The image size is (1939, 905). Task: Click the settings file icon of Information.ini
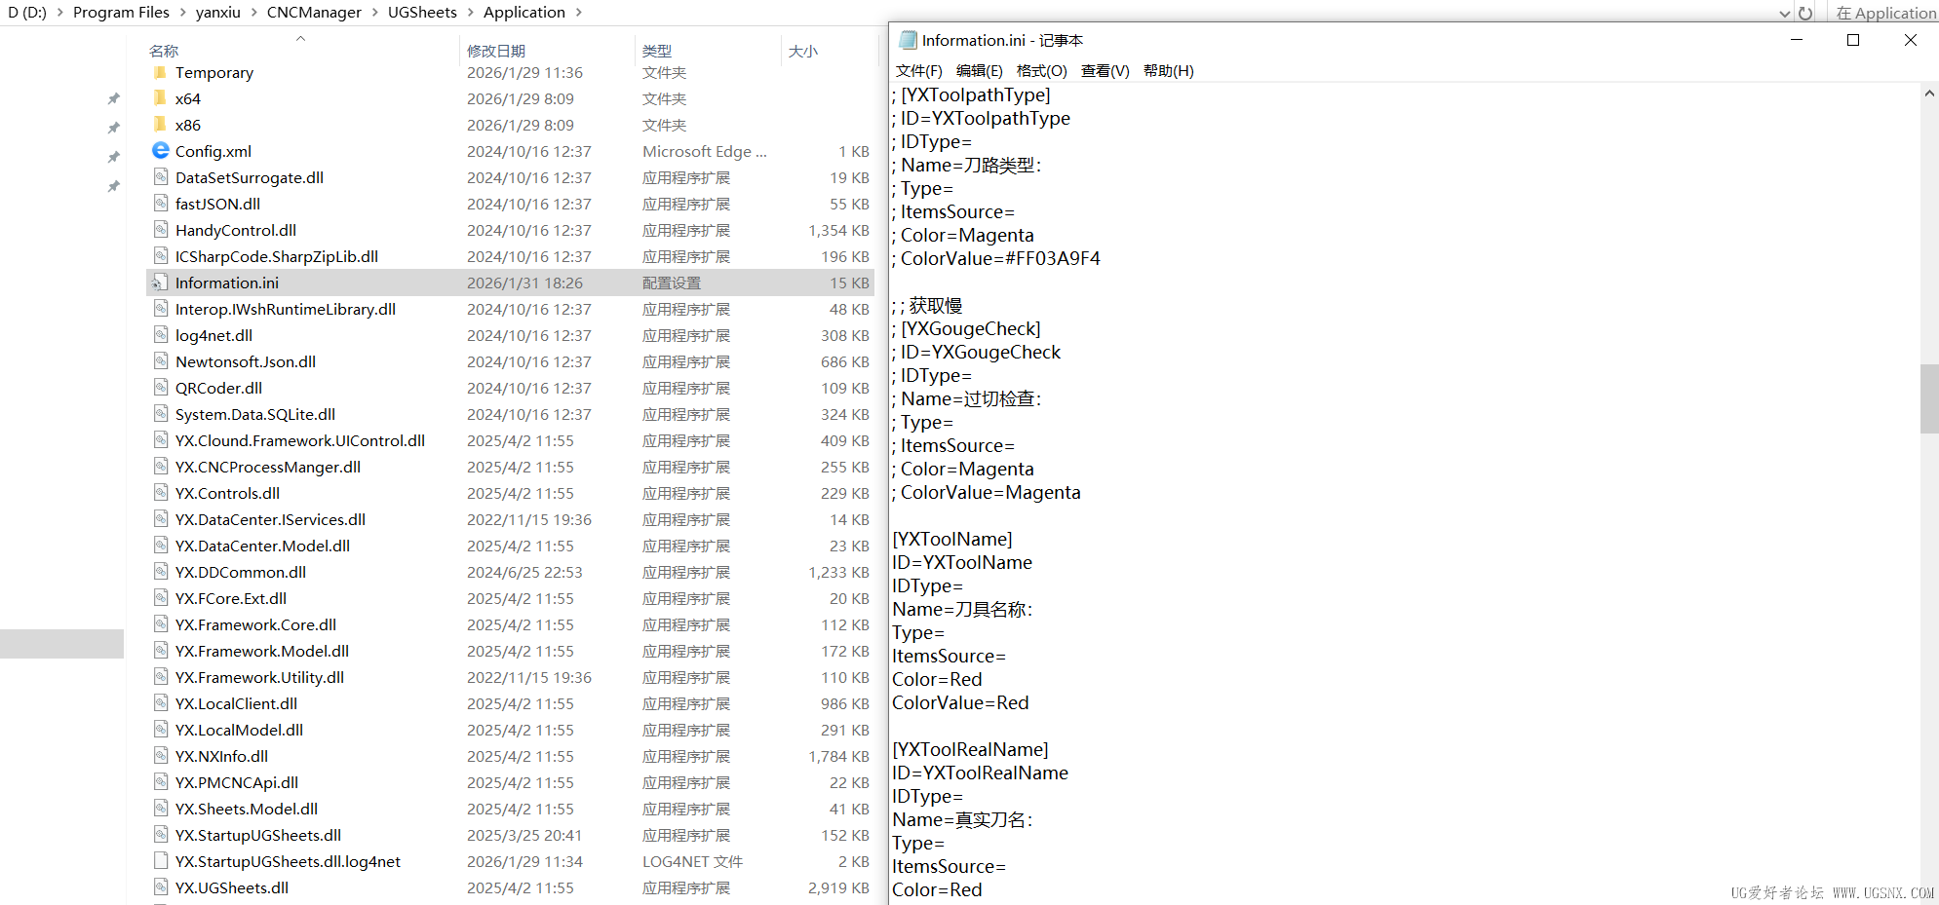coord(160,283)
